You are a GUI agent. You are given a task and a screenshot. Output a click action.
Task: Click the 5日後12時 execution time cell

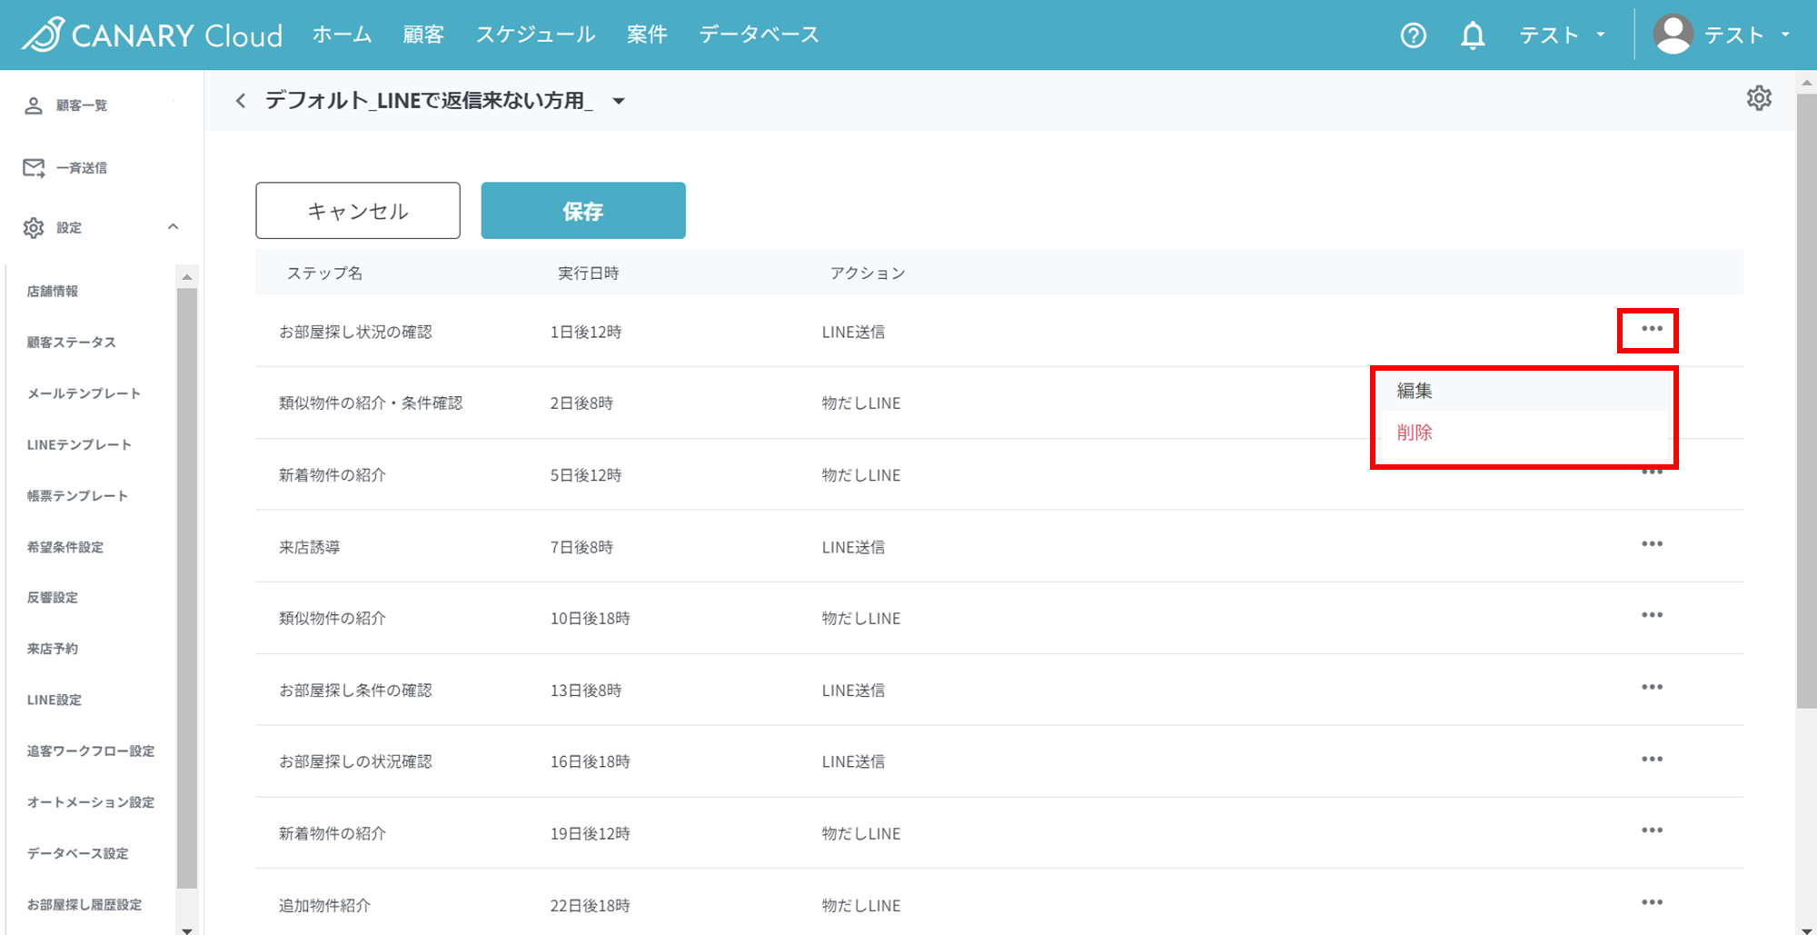click(586, 475)
